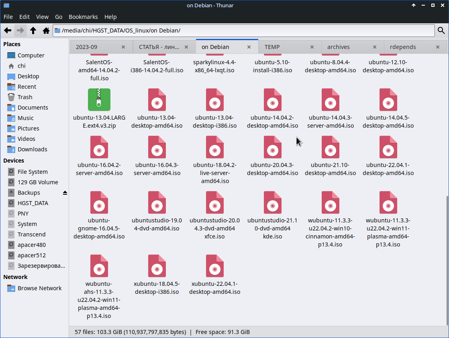Image resolution: width=449 pixels, height=338 pixels.
Task: Close the 2023-09 tab
Action: click(123, 47)
